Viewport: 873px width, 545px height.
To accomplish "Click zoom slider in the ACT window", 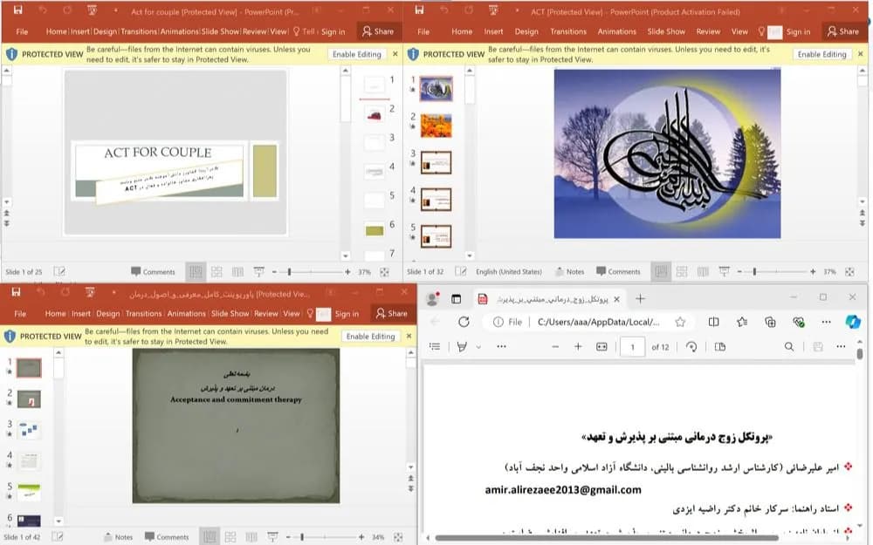I will (x=754, y=272).
